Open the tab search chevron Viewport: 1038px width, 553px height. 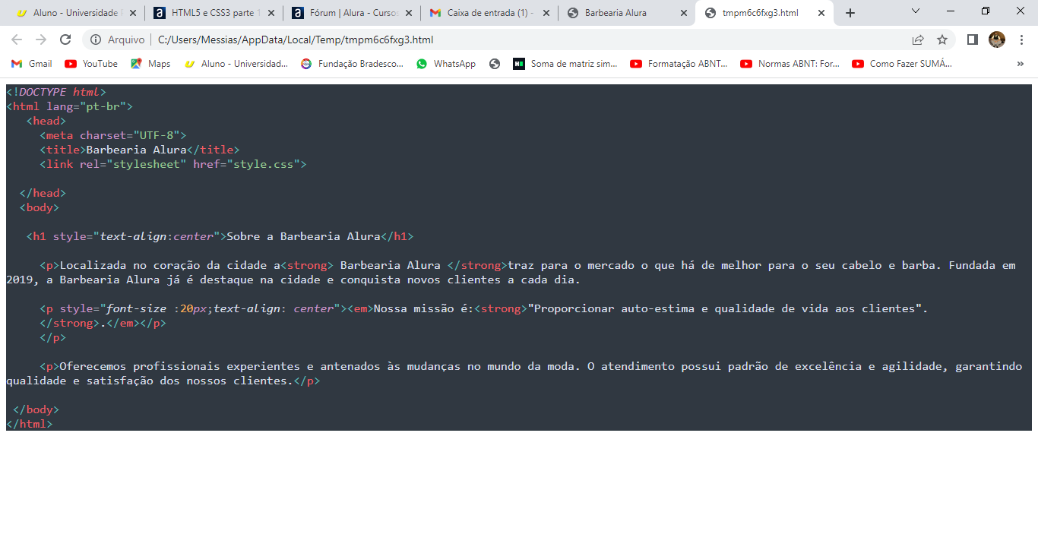tap(916, 11)
